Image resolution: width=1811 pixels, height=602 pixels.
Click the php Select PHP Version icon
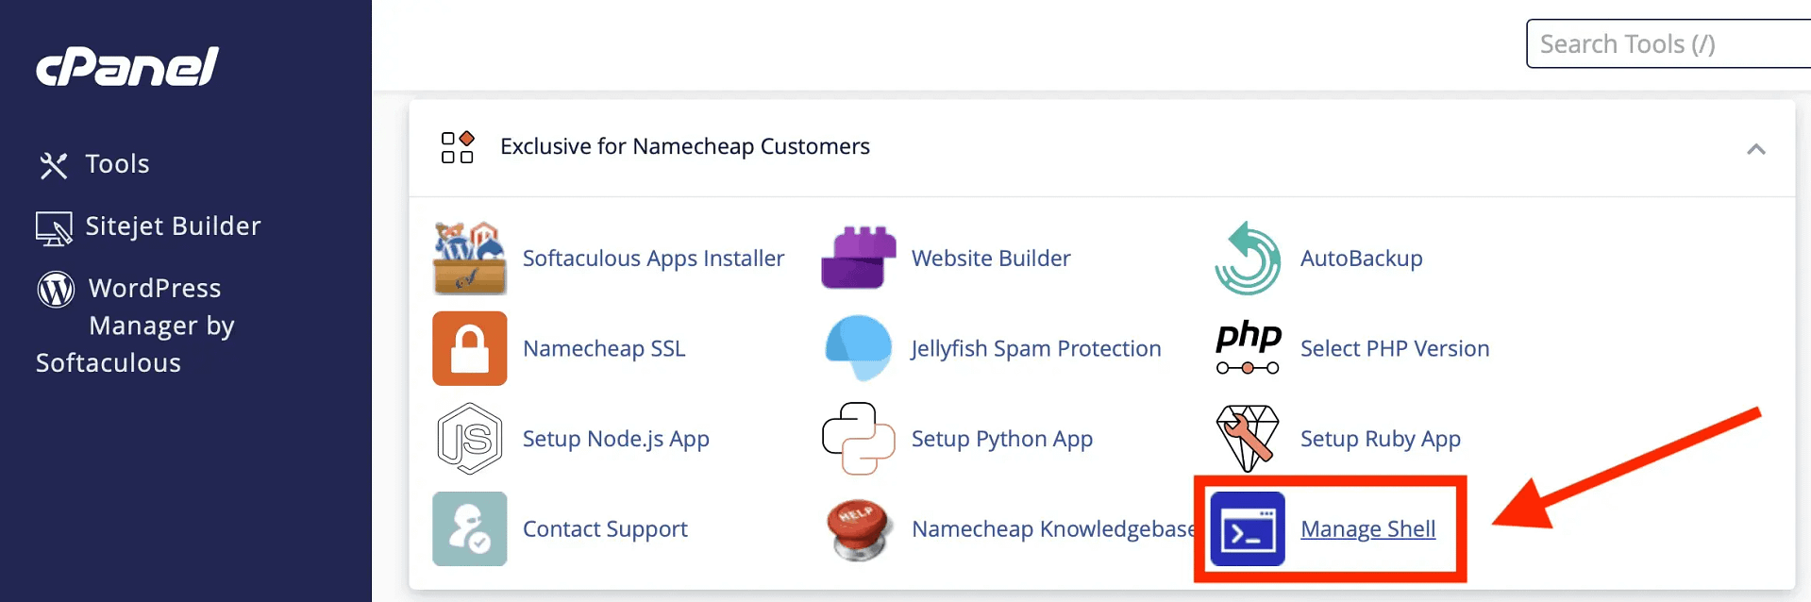coord(1248,348)
